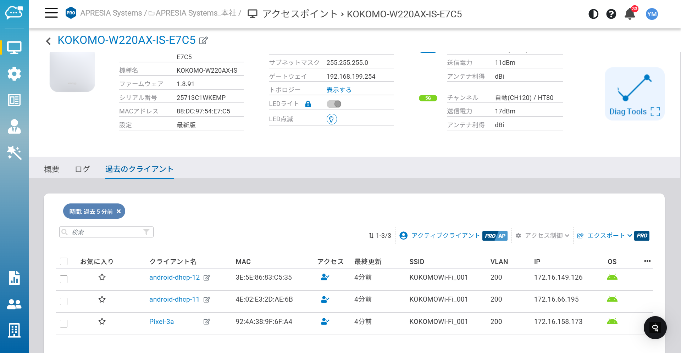Open the column options ellipsis menu
The width and height of the screenshot is (681, 353).
pos(647,261)
